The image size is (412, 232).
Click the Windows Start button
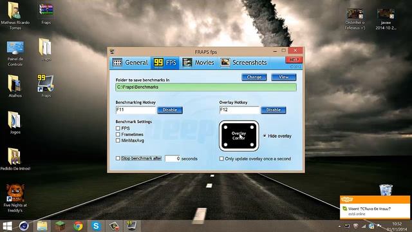click(x=7, y=226)
